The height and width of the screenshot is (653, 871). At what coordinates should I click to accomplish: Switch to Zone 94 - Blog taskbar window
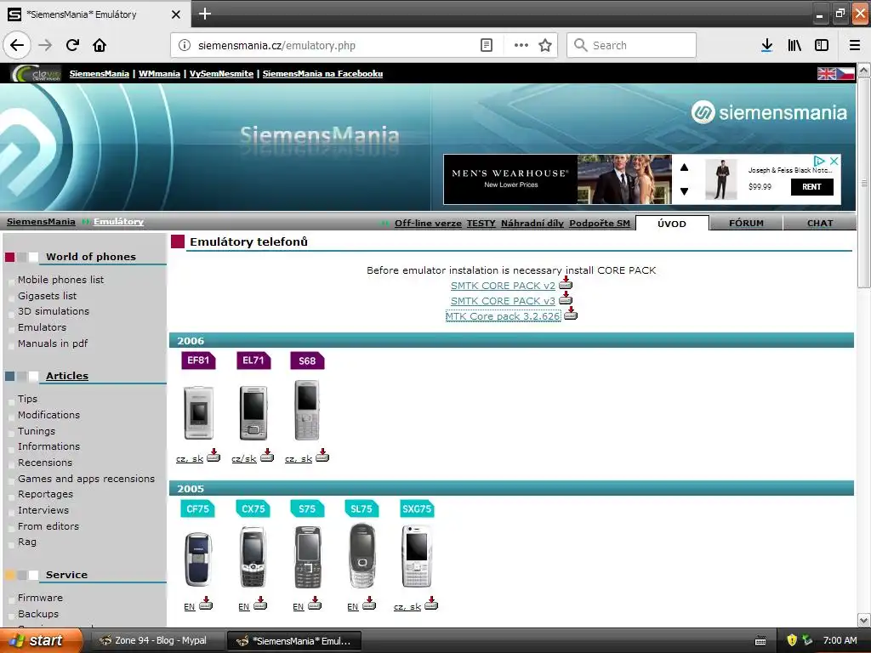click(157, 640)
